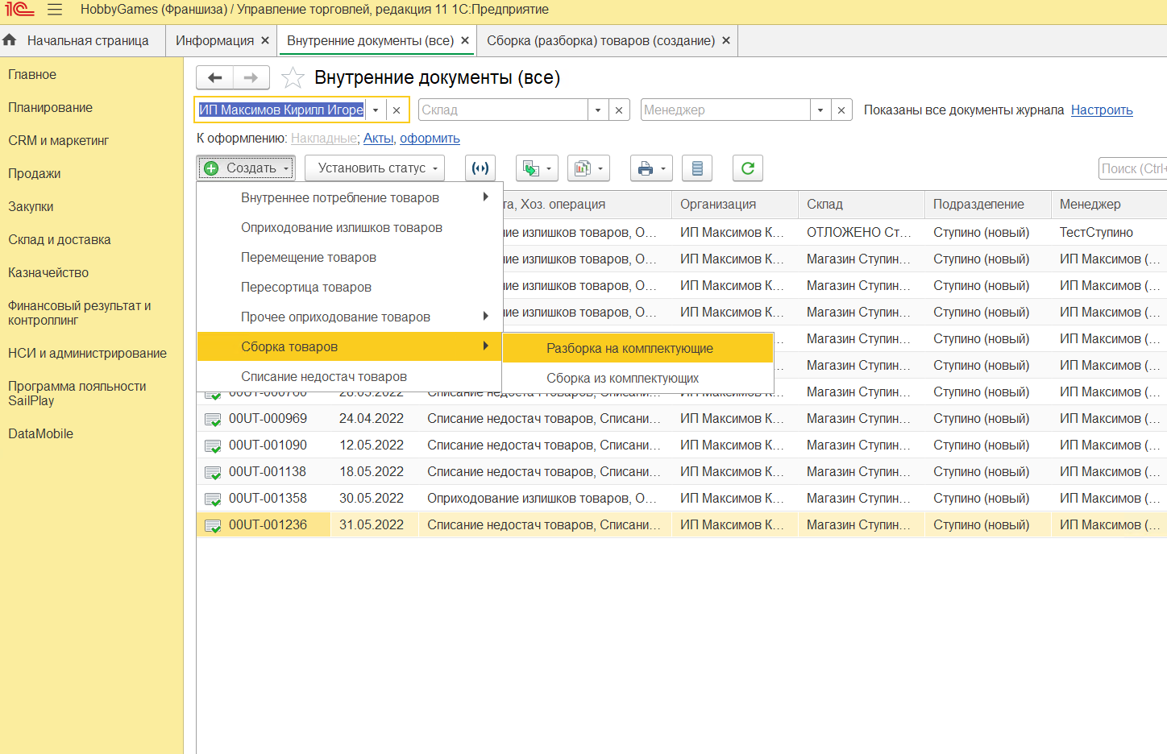This screenshot has height=754, width=1167.
Task: Open create-based-on document icon
Action: [x=537, y=168]
